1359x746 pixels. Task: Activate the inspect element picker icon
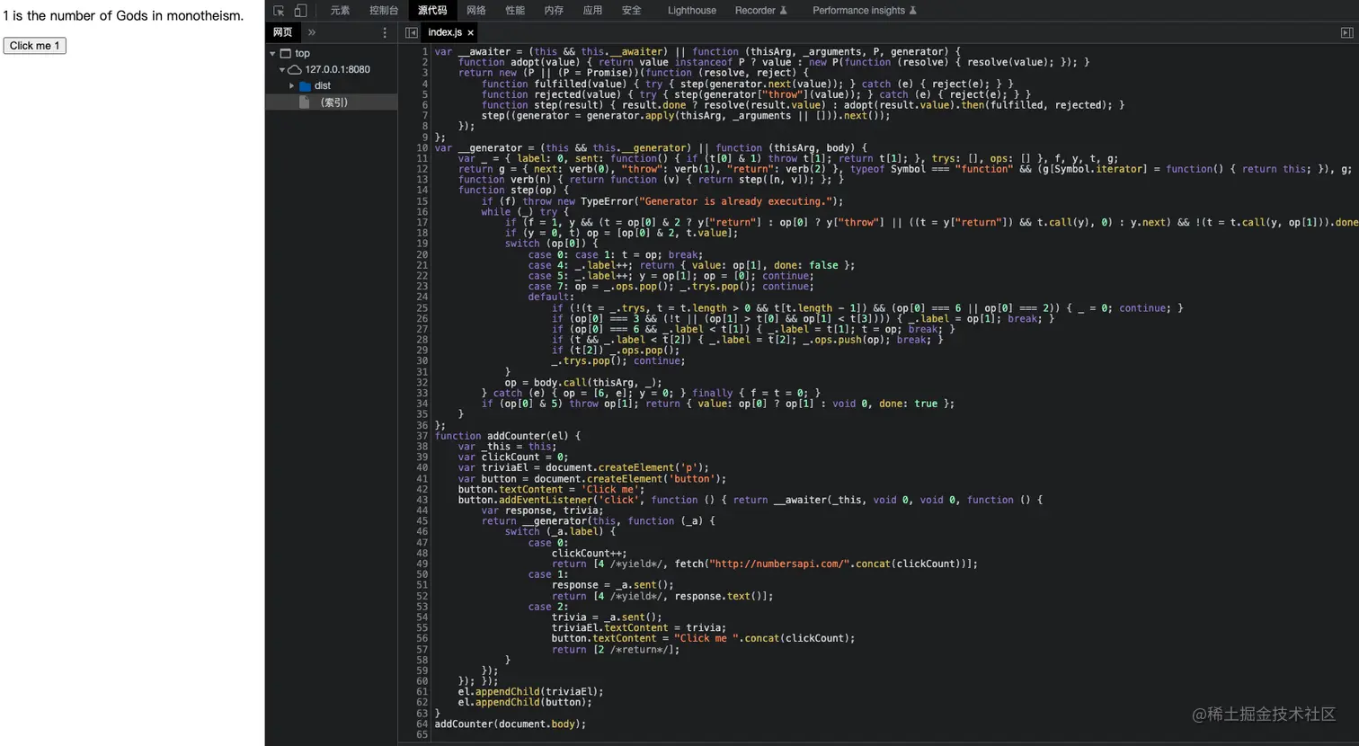click(x=279, y=11)
